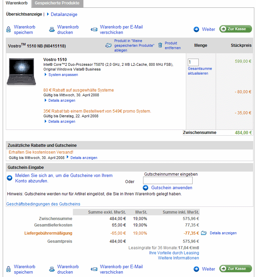
Task: Click the blue arrow icon beside top Weiter
Action: pyautogui.click(x=196, y=29)
